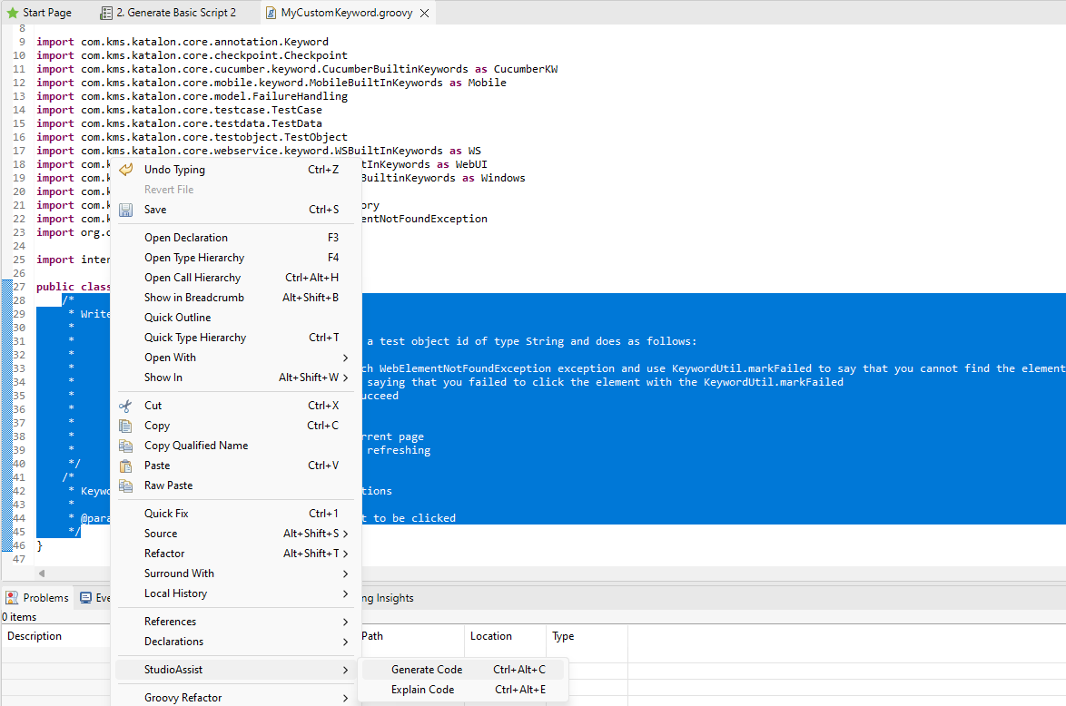Switch to the Start Page tab
Viewport: 1066px width, 706px height.
(39, 13)
